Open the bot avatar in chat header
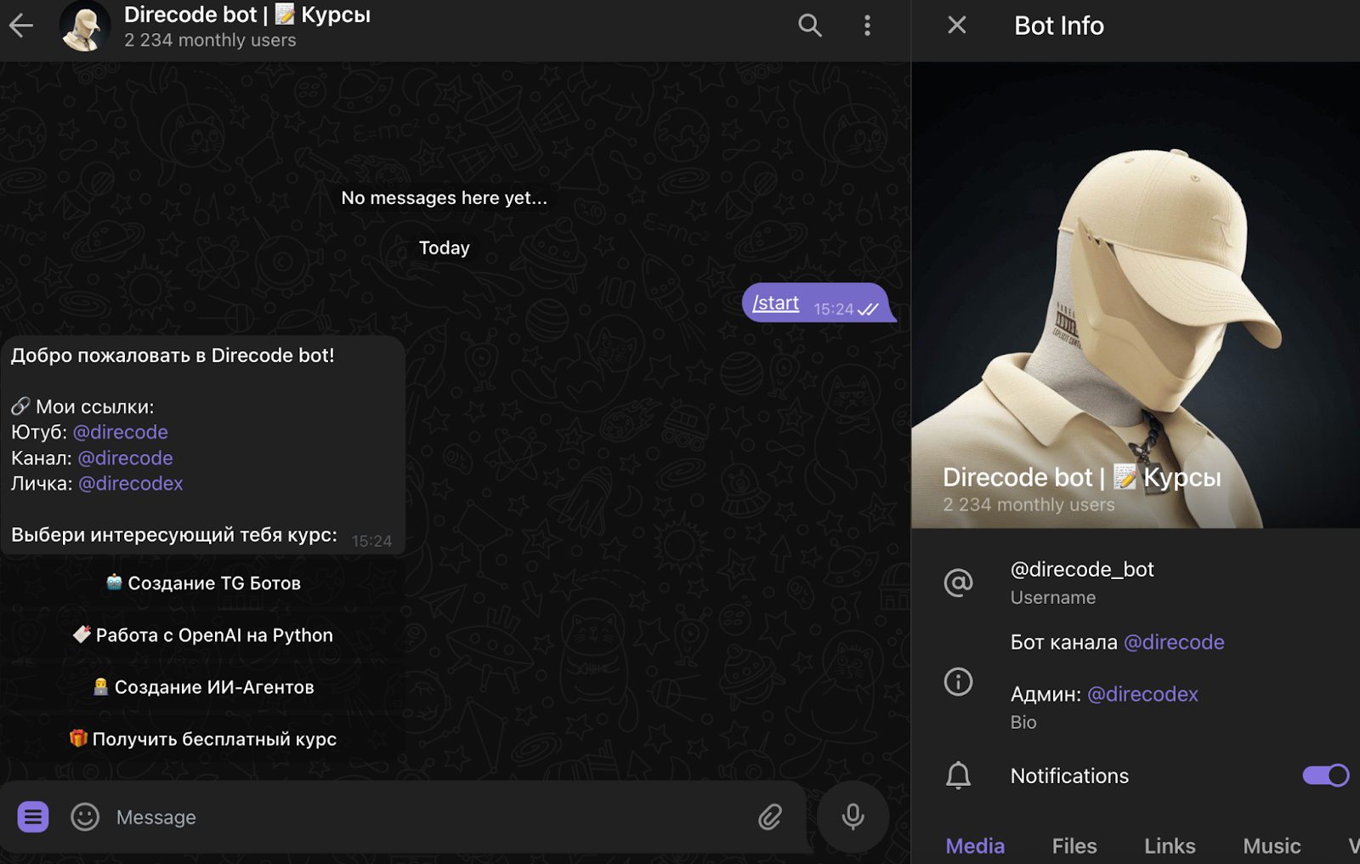The width and height of the screenshot is (1360, 864). (x=85, y=26)
